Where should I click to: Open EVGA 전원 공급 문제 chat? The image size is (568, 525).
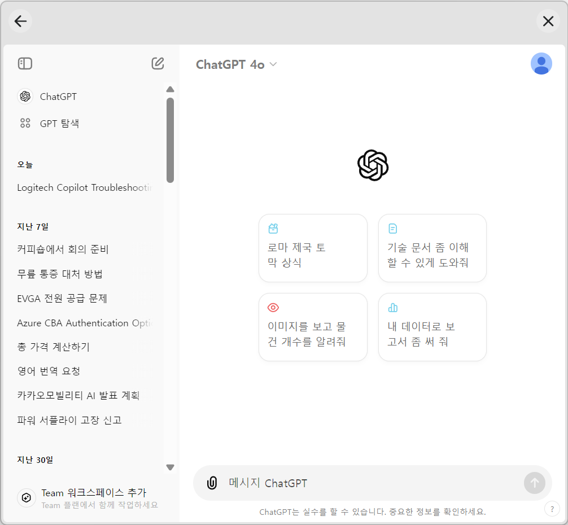(x=62, y=298)
